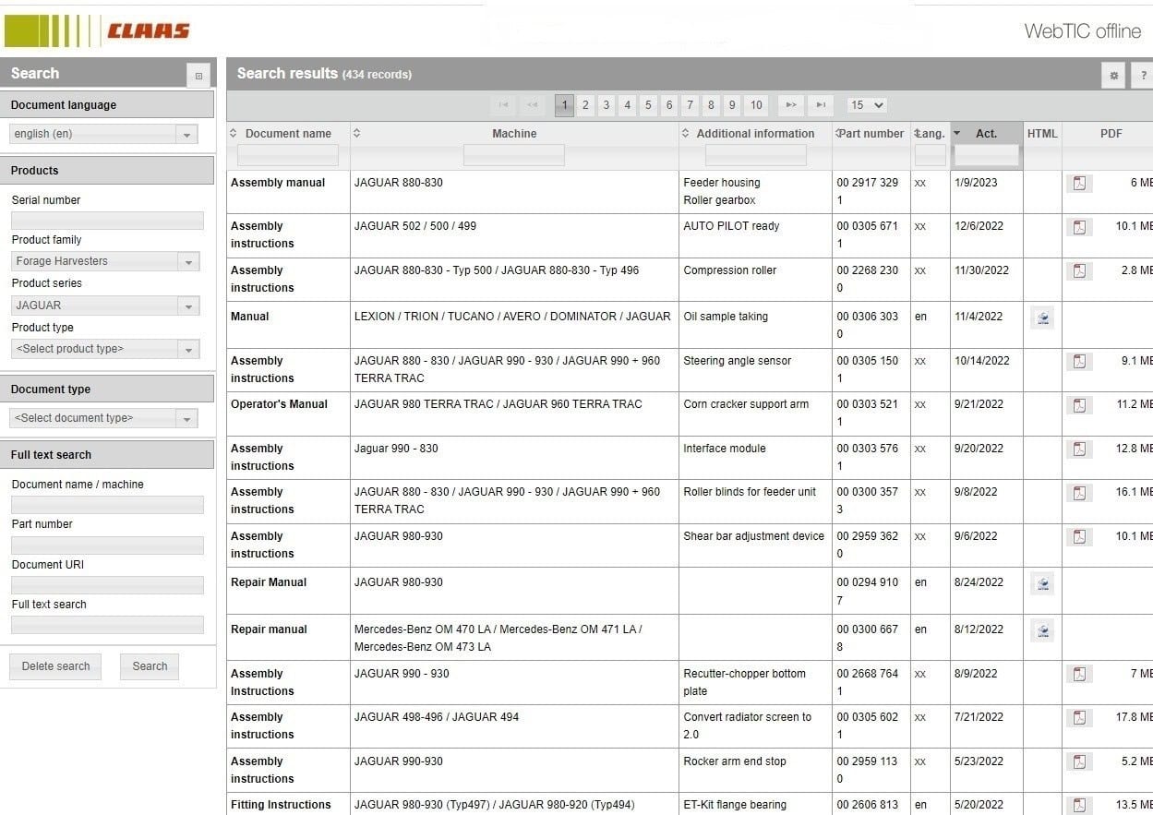The width and height of the screenshot is (1153, 815).
Task: Toggle sorting on the Additional information column
Action: coord(683,133)
